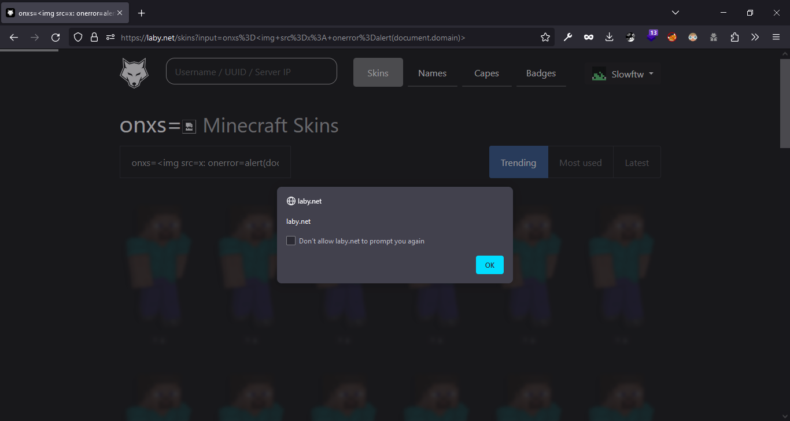Click the black-and-white round extension icon
790x421 pixels.
(630, 37)
